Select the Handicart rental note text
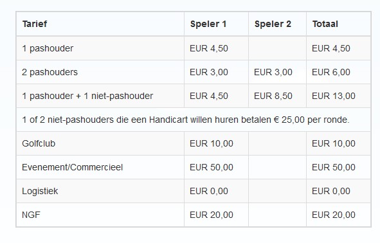The height and width of the screenshot is (243, 380). (x=186, y=120)
